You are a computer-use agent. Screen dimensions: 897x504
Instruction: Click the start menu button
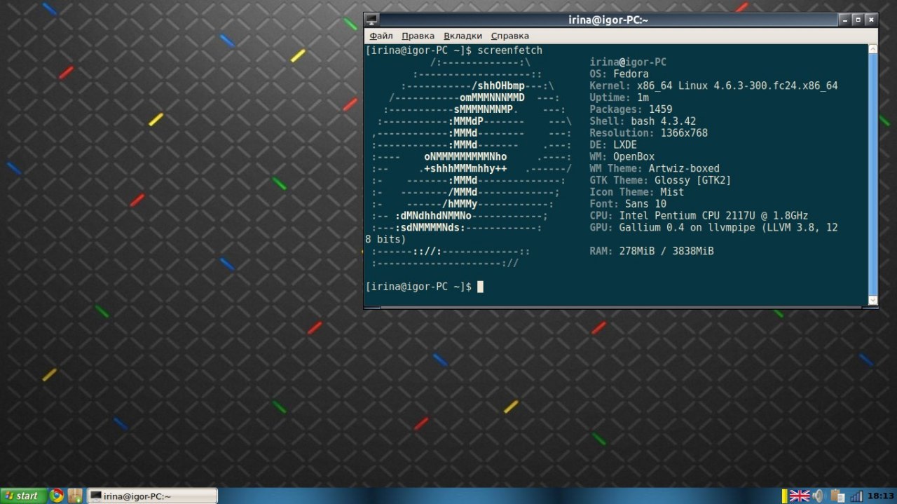click(23, 496)
